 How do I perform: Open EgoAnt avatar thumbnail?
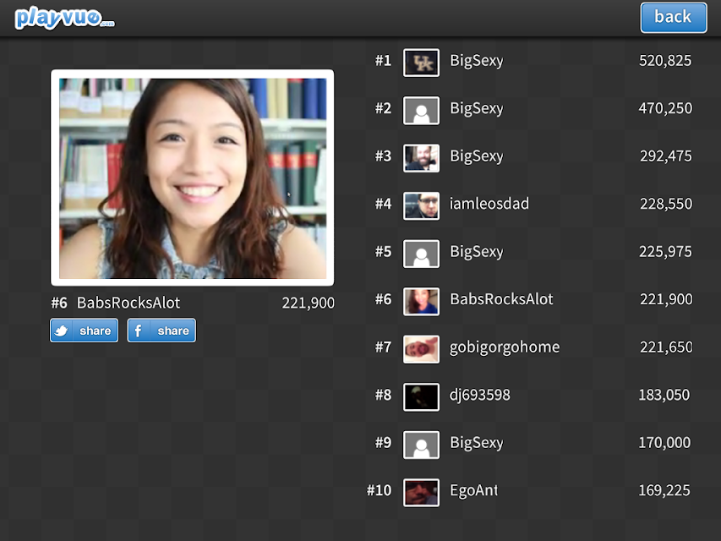(x=421, y=493)
